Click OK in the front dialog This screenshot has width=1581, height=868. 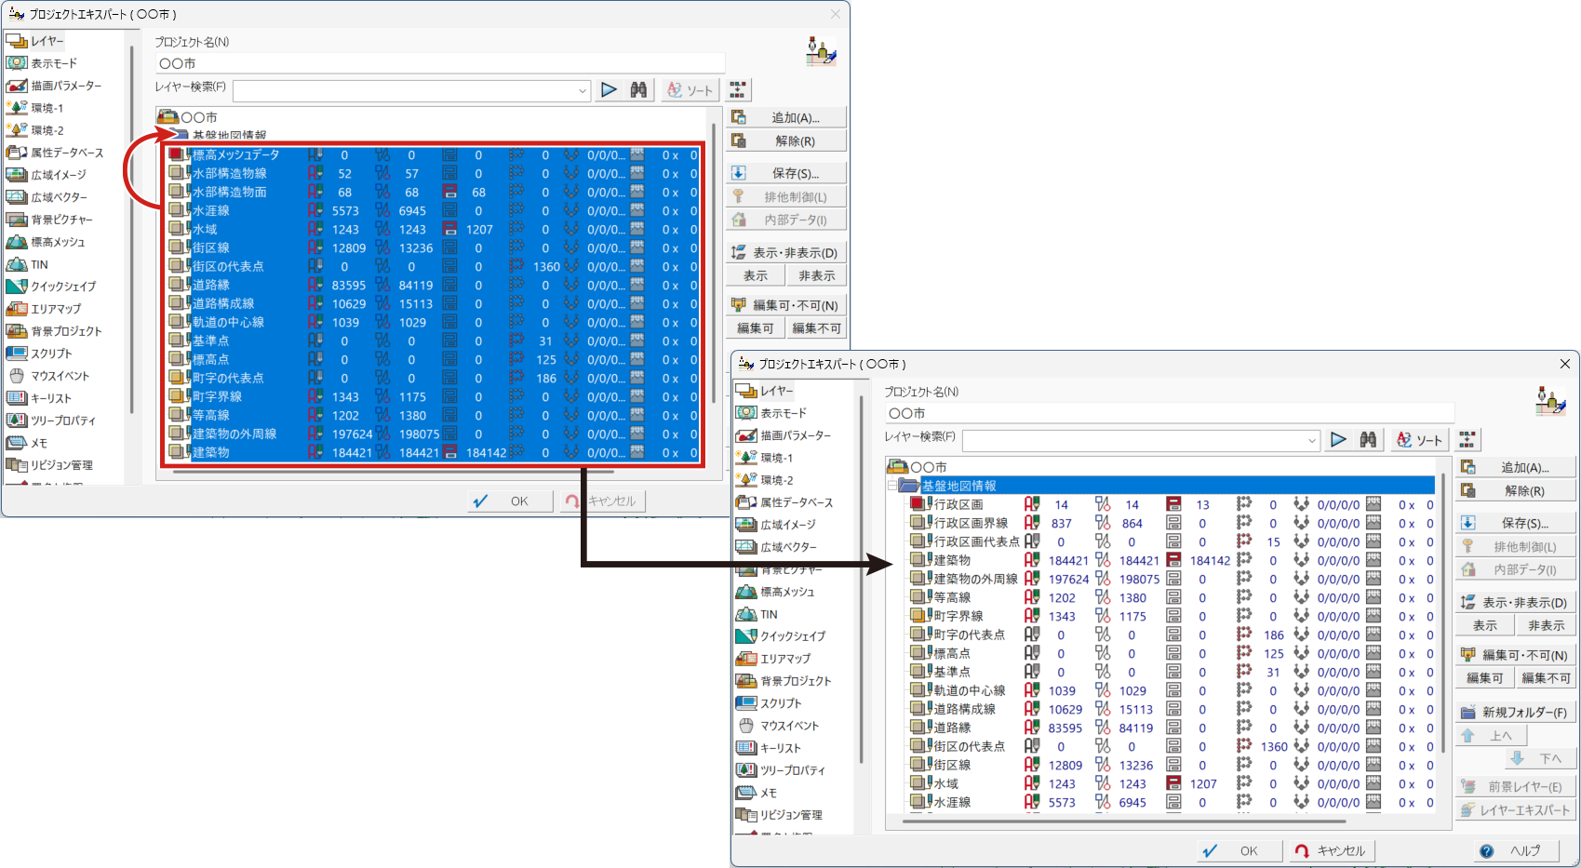1239,850
